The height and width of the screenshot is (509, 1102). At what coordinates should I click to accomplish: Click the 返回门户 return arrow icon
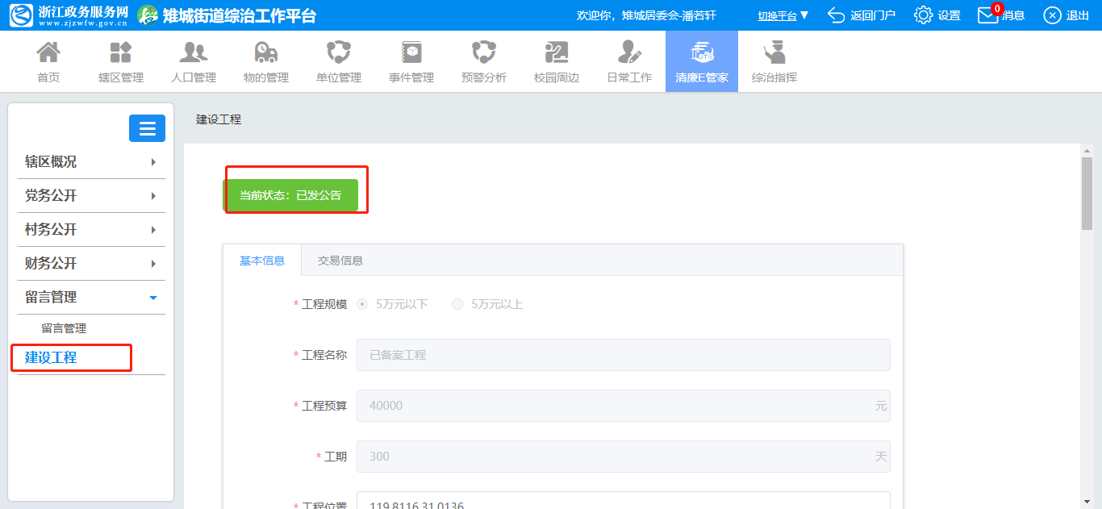[836, 15]
